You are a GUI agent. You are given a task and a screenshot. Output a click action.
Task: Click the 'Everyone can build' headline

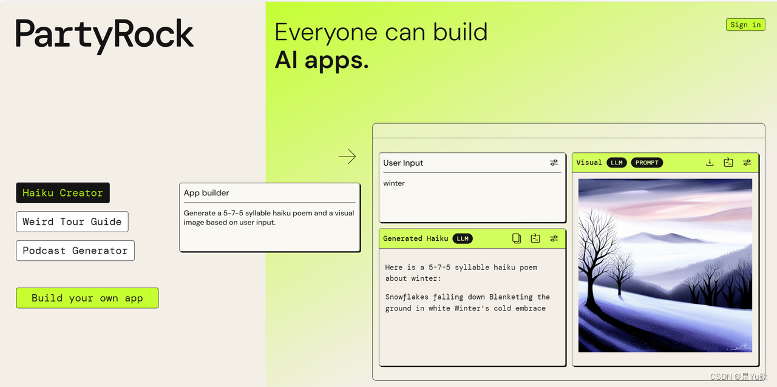point(381,32)
